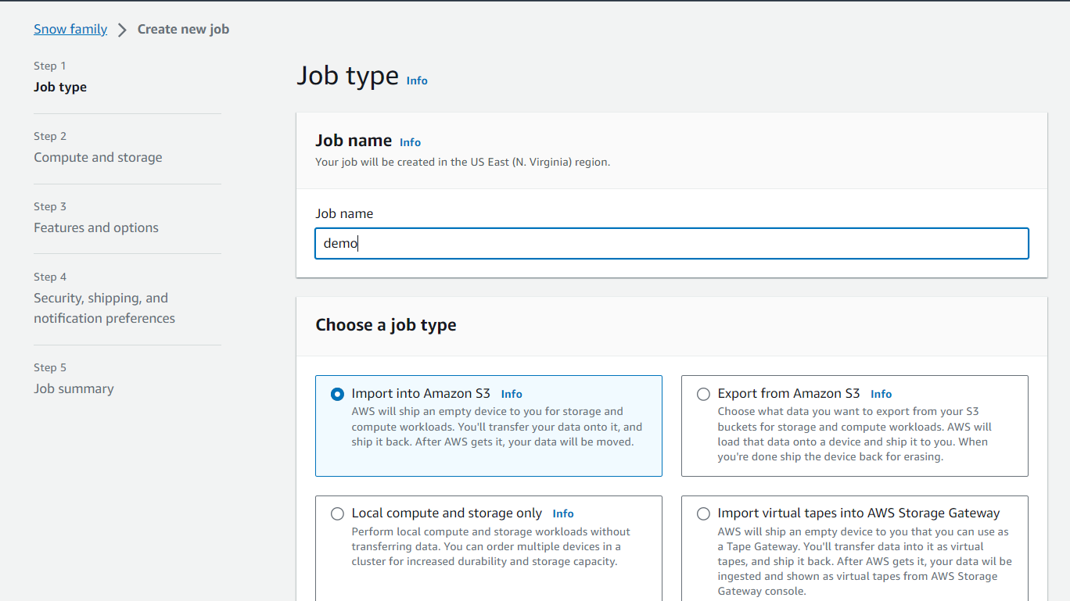Click the Choose a job type heading
Screen dimensions: 1070x601
coord(386,325)
